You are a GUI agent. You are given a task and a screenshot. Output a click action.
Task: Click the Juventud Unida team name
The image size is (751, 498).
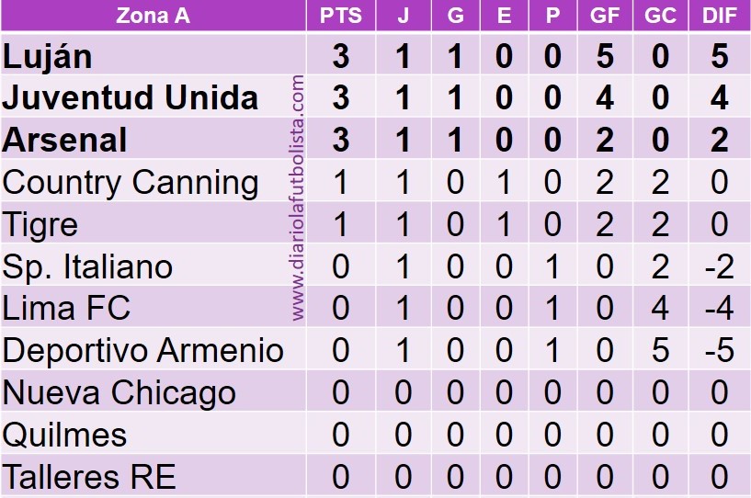pyautogui.click(x=131, y=97)
